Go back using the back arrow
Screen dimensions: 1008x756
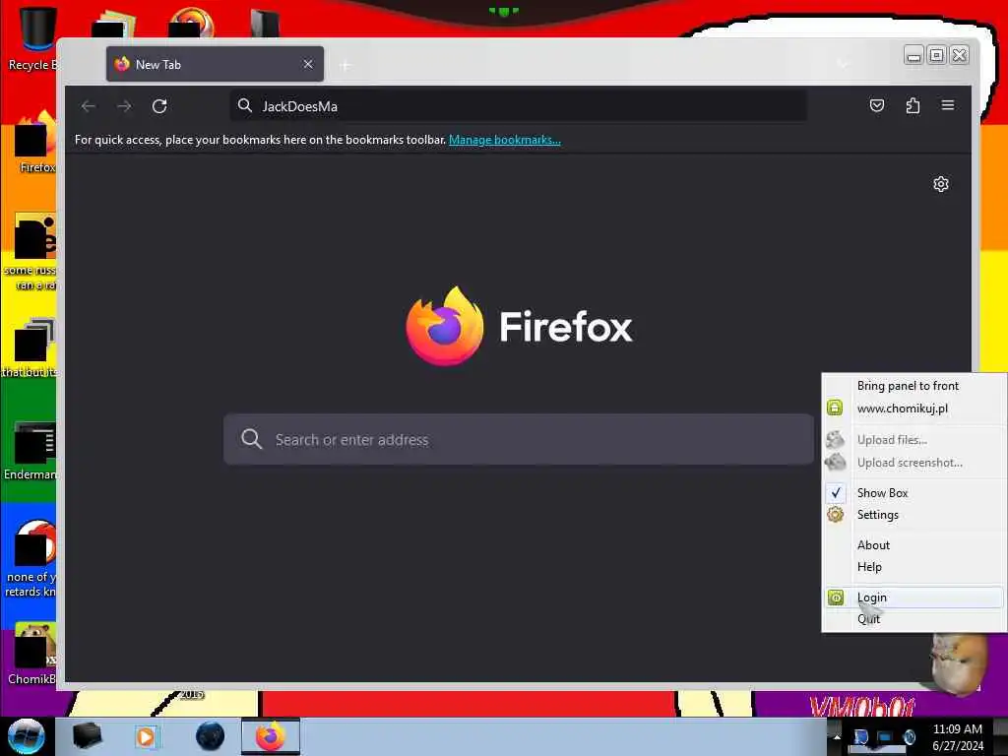pyautogui.click(x=88, y=106)
